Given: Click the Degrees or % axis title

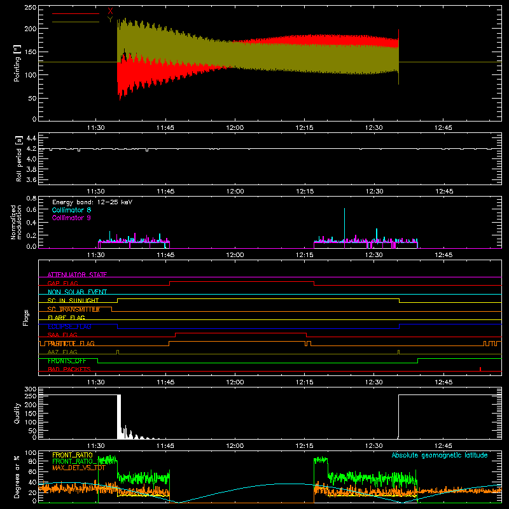Looking at the screenshot, I should (17, 477).
